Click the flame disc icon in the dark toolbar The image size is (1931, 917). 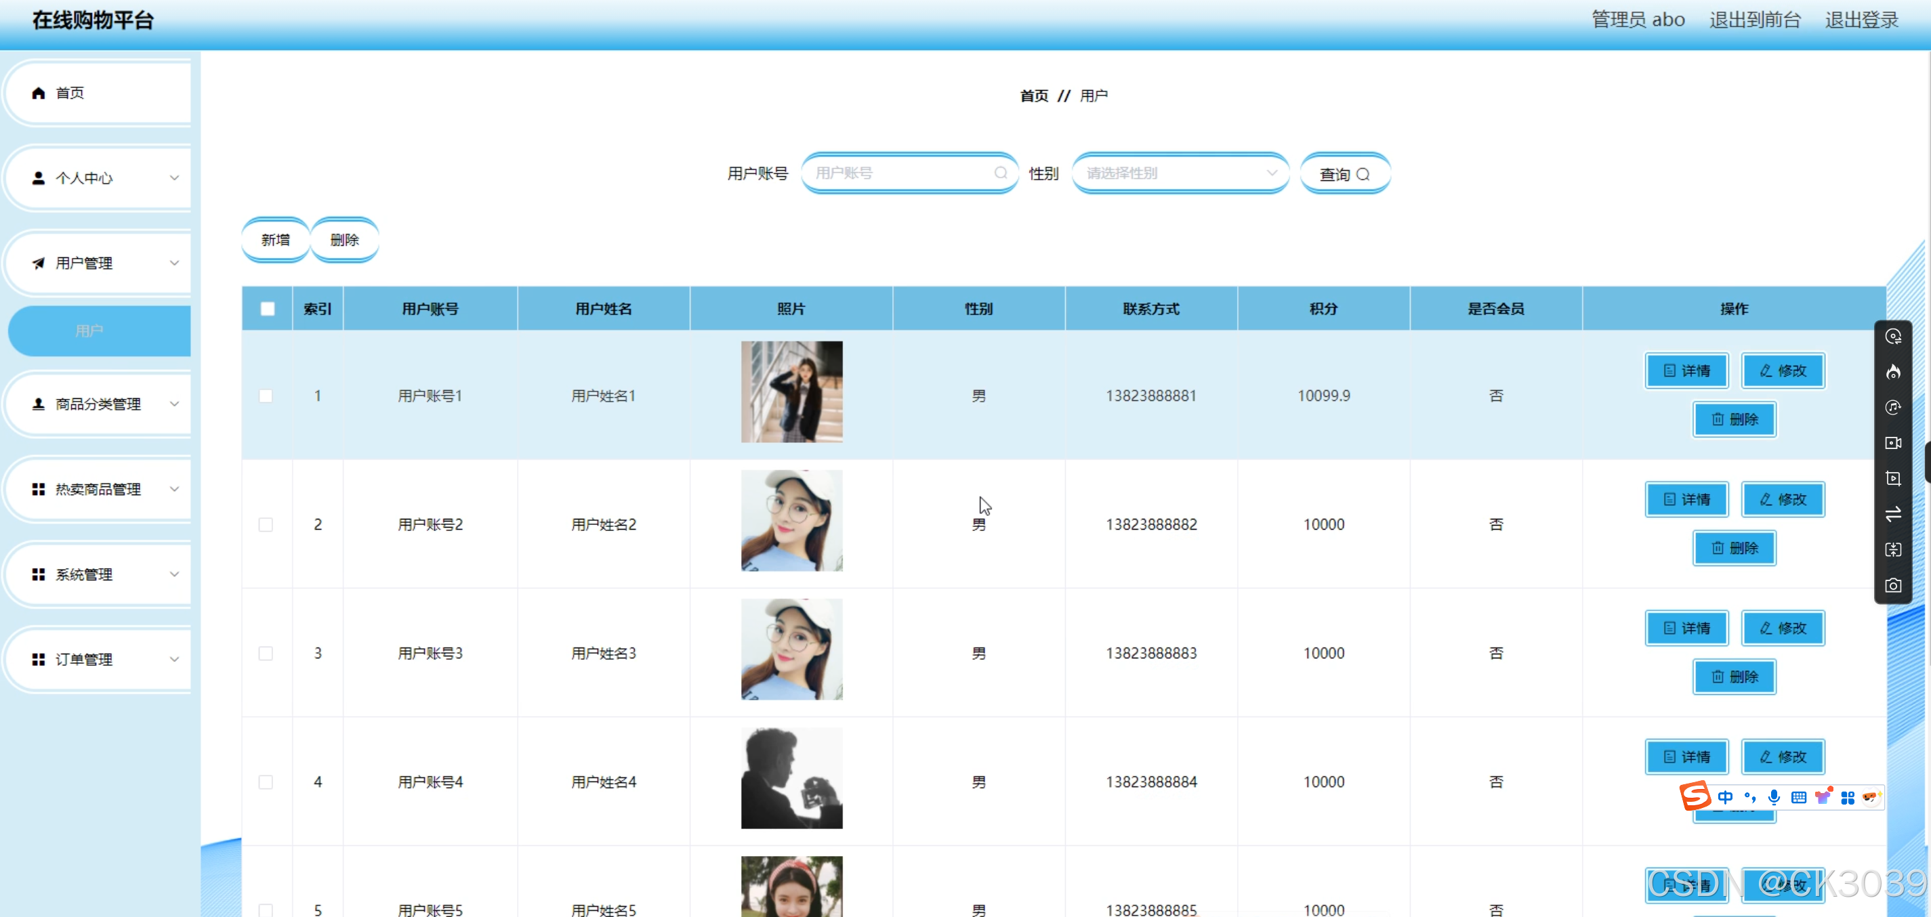(x=1893, y=372)
